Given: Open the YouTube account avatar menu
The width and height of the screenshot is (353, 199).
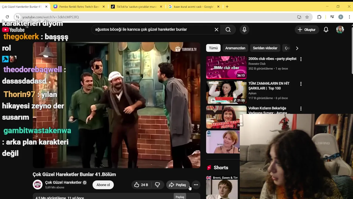Looking at the screenshot, I should coord(340,30).
